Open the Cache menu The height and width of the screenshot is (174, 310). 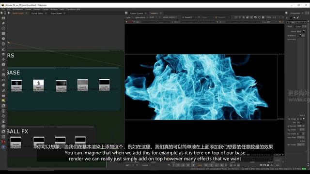point(45,9)
